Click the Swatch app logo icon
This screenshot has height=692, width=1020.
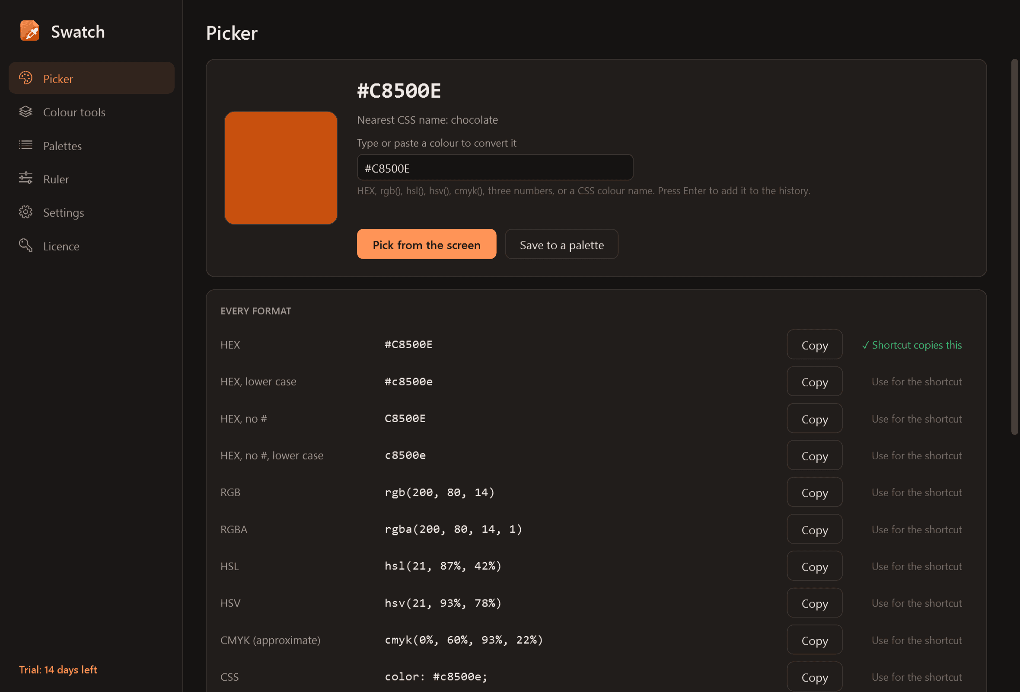click(30, 31)
